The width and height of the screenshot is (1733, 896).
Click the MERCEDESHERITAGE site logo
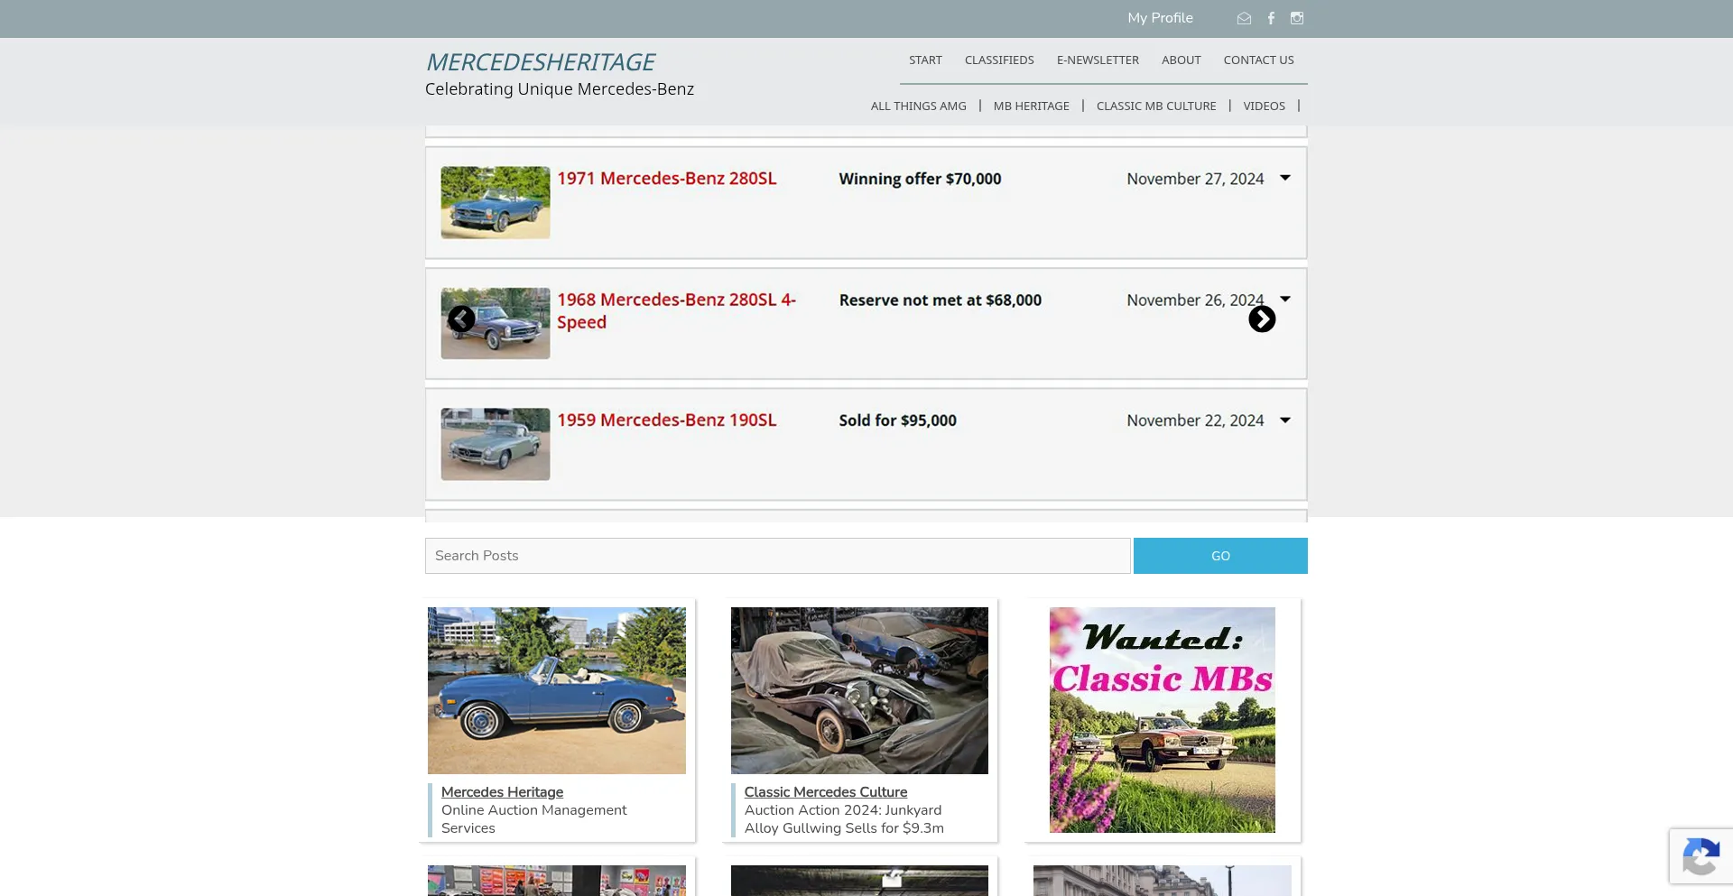[540, 62]
